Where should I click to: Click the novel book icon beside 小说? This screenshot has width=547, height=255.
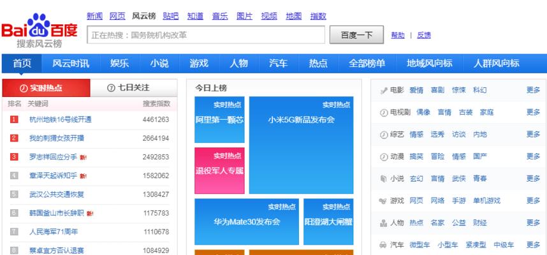point(384,179)
